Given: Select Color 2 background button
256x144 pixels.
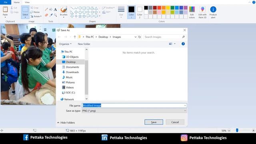Looking at the screenshot, I should (140, 12).
